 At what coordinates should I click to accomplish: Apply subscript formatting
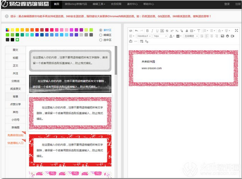pyautogui.click(x=176, y=30)
